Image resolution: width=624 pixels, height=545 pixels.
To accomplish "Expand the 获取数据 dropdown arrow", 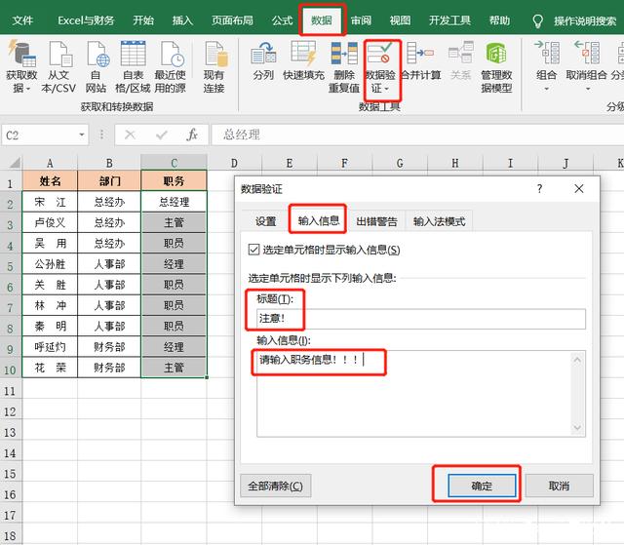I will click(28, 89).
